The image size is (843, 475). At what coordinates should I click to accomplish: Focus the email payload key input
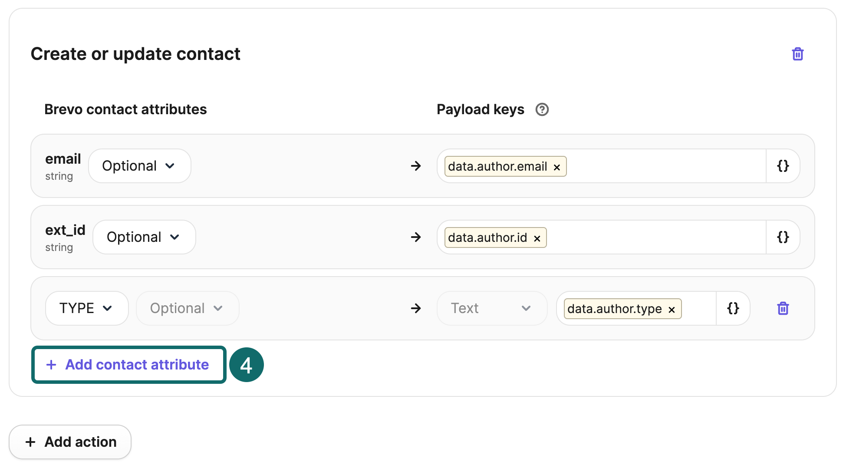(x=602, y=166)
